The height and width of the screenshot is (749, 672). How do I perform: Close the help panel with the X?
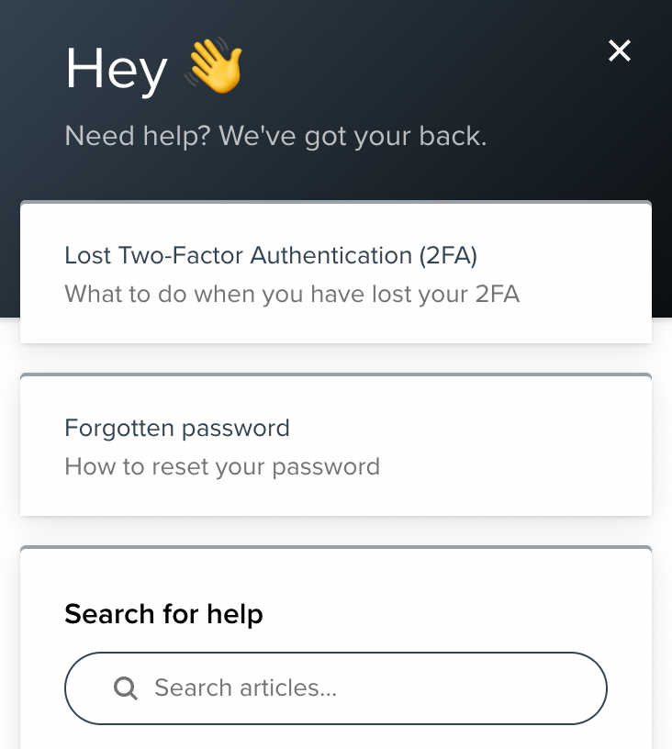pyautogui.click(x=620, y=51)
